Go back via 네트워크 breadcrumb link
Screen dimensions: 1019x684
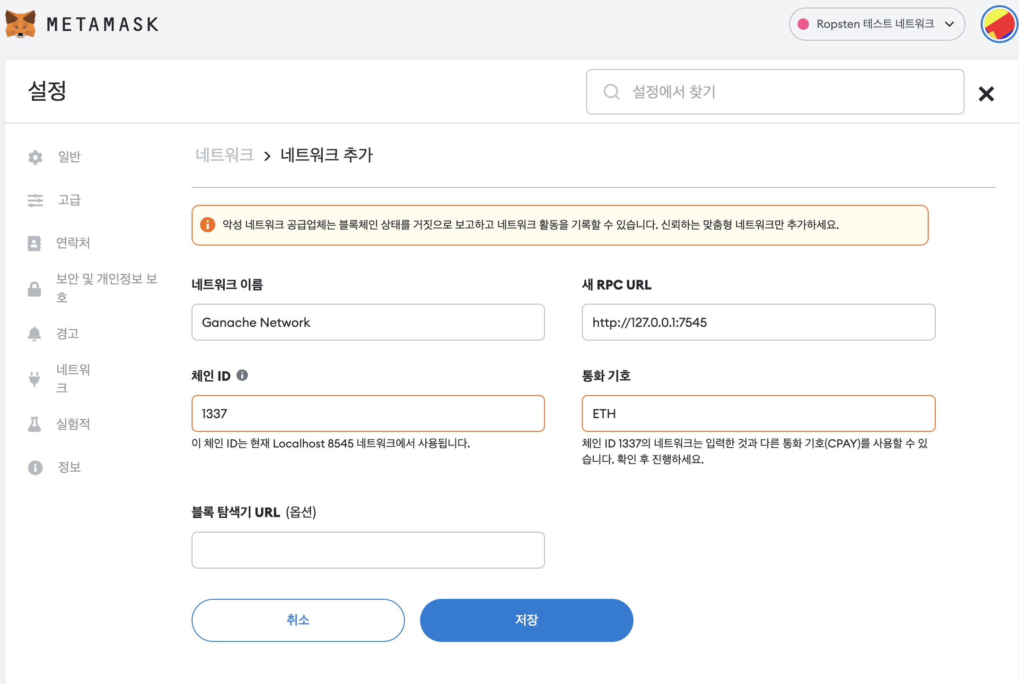pos(225,155)
